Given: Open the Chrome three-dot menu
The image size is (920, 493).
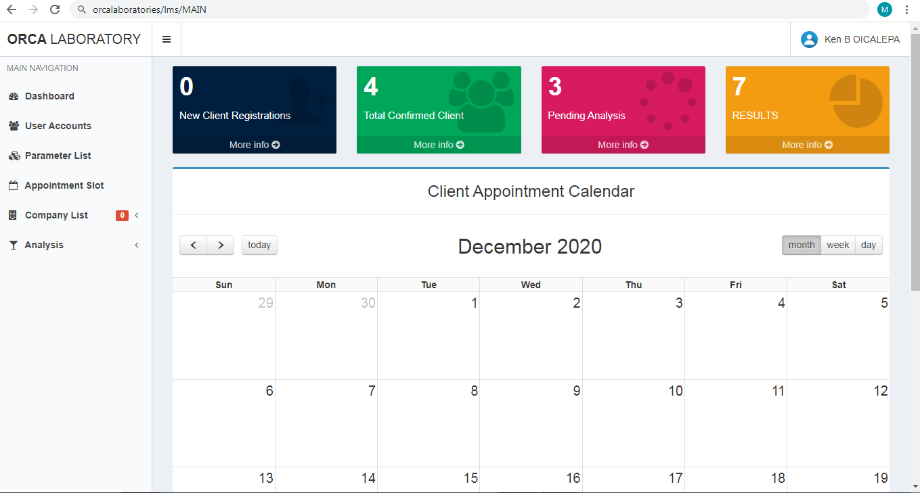Looking at the screenshot, I should [906, 9].
